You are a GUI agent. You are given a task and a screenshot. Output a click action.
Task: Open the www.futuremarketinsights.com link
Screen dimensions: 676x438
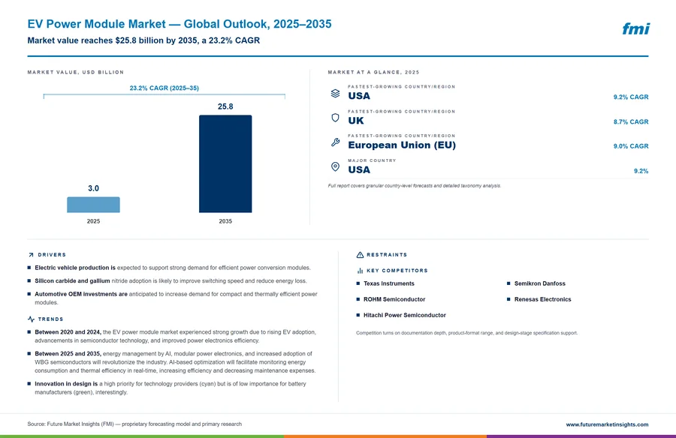click(x=607, y=424)
